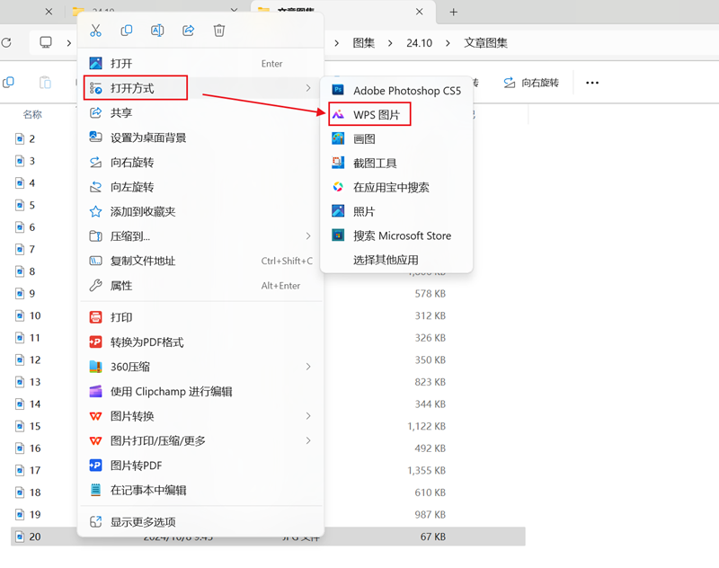Select the Rename icon in the command bar

[x=156, y=30]
